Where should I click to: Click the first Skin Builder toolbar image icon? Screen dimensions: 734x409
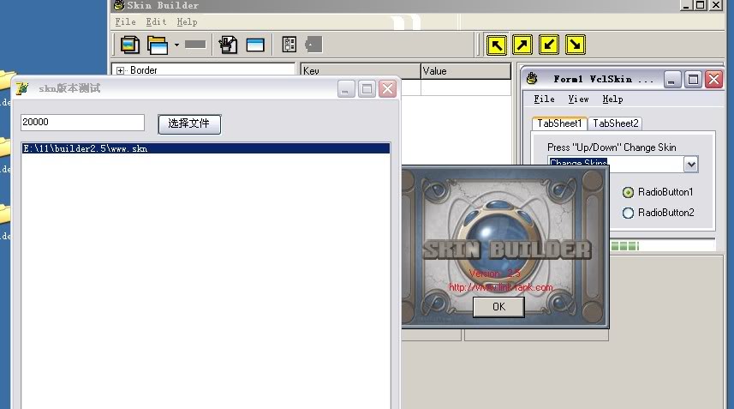point(129,45)
